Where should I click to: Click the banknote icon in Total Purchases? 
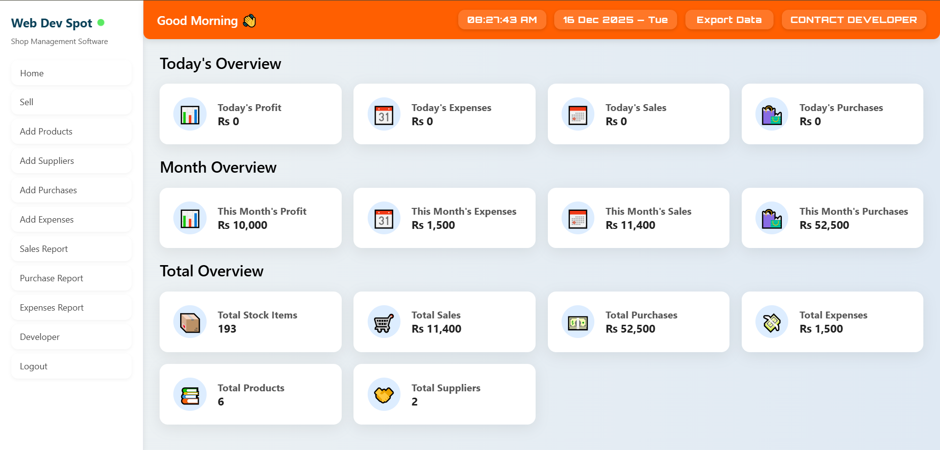(578, 322)
